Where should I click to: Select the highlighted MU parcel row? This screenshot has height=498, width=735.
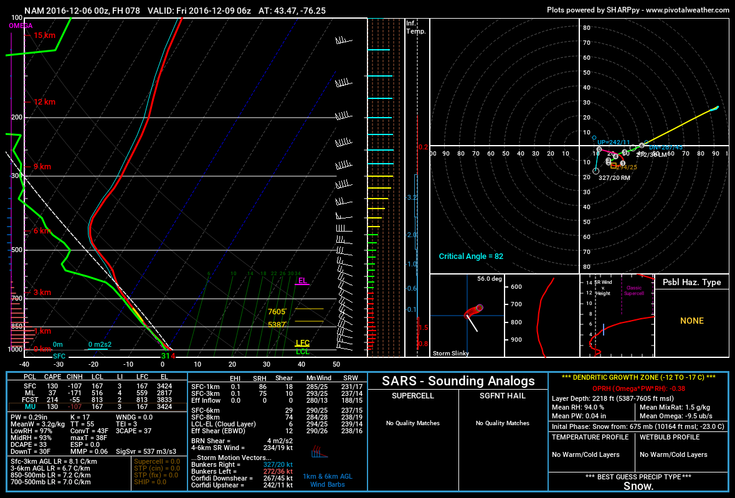[x=97, y=406]
